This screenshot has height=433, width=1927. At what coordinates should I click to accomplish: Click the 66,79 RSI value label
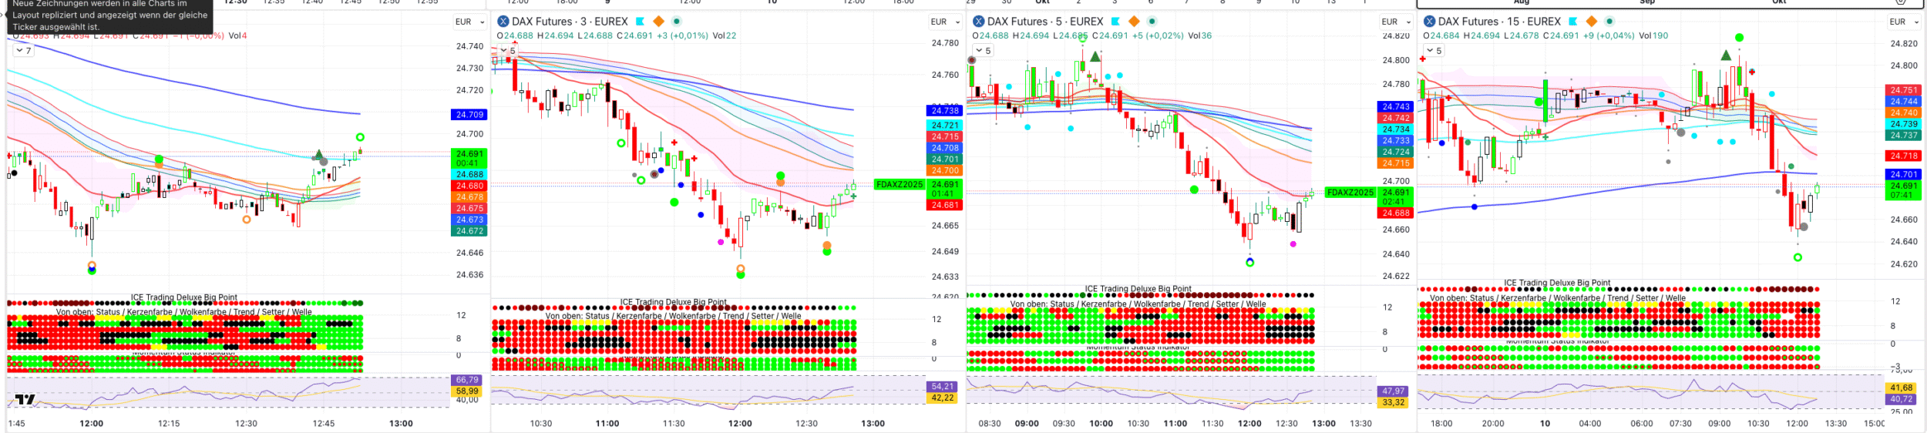[467, 380]
